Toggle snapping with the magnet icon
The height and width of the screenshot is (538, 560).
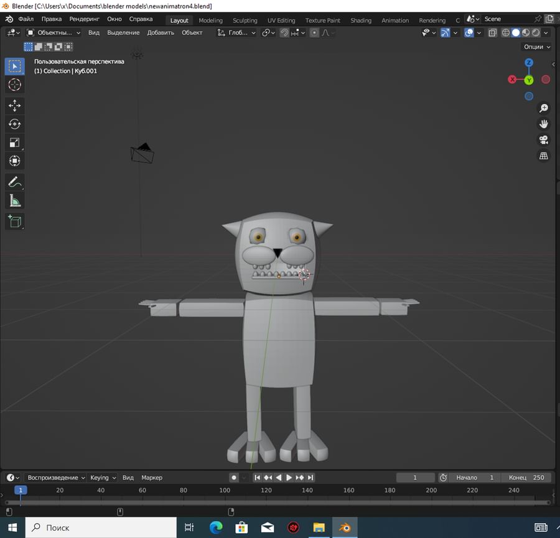pyautogui.click(x=284, y=32)
